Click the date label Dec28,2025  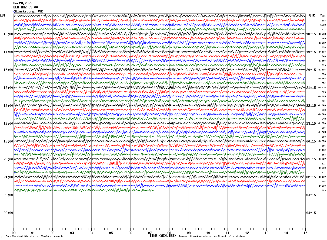(x=23, y=3)
